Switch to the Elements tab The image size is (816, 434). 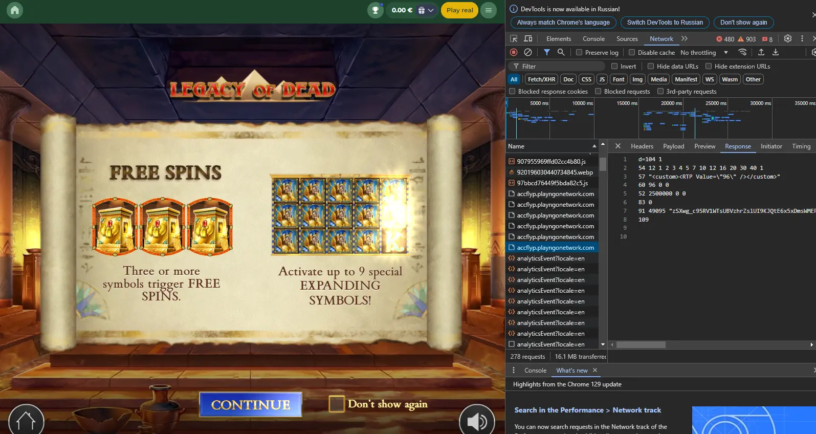click(559, 39)
